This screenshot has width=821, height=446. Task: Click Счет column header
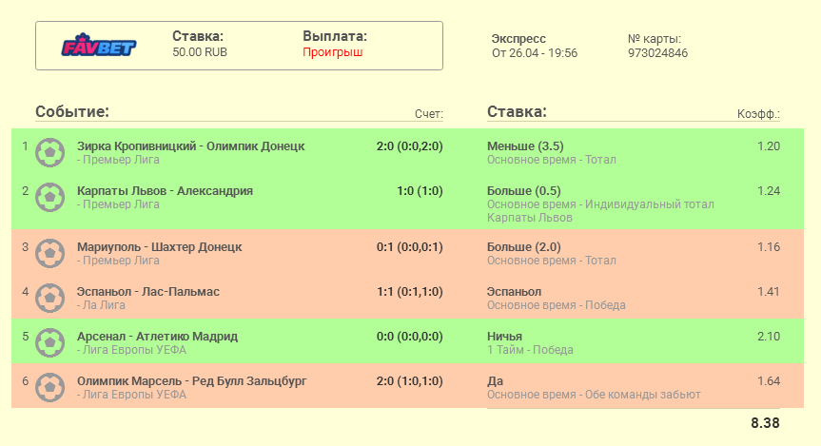tap(429, 114)
